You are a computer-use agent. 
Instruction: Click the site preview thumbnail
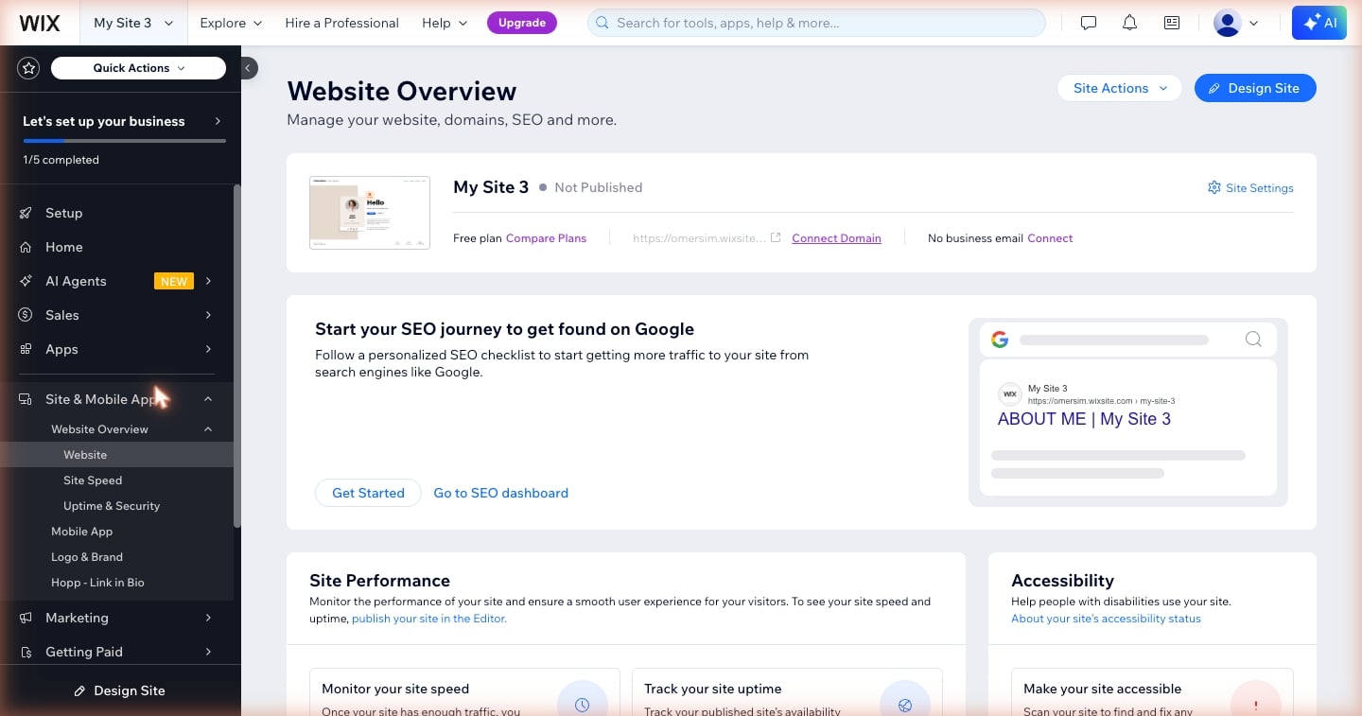click(370, 213)
